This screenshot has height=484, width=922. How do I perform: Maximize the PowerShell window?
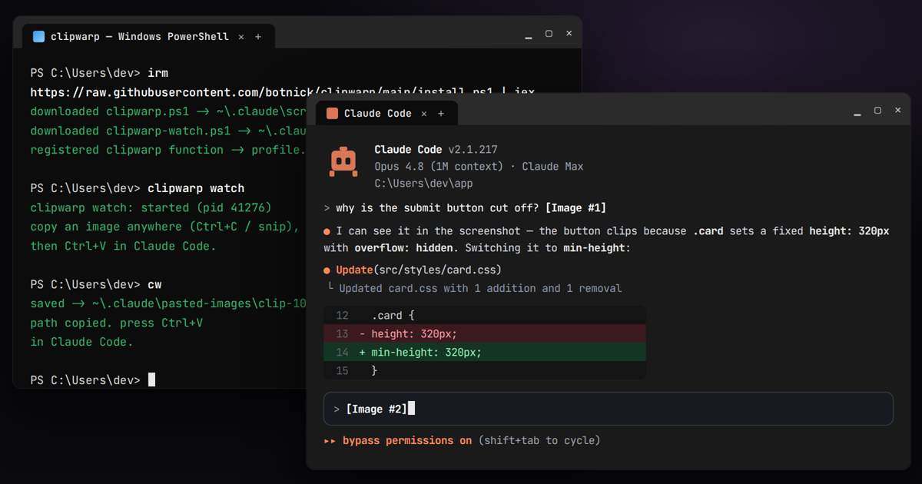click(549, 34)
